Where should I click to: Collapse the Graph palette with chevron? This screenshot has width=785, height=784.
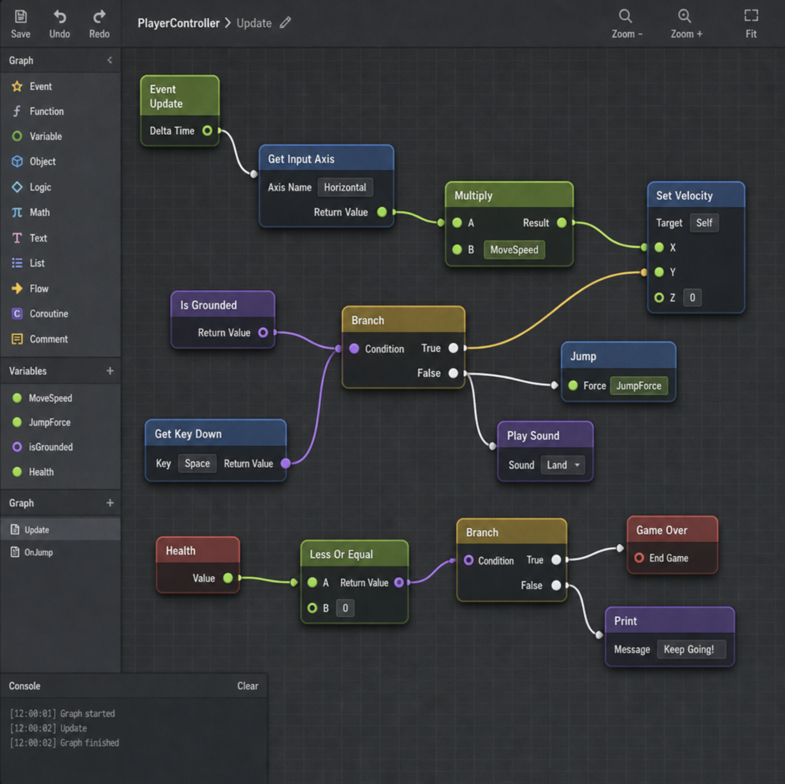(x=110, y=60)
